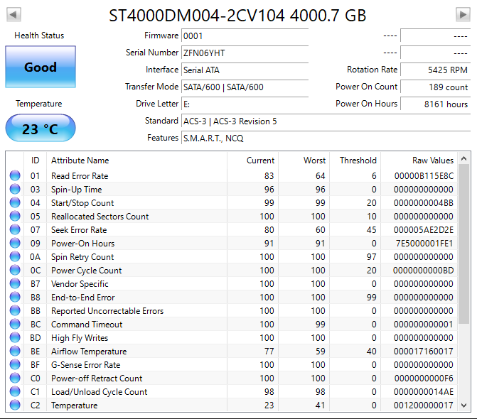Click the status orb for Read Error Rate
Screen dimensions: 477x419
pyautogui.click(x=15, y=176)
